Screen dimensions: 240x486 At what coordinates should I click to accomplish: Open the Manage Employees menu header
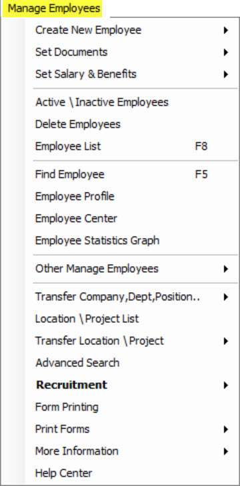click(x=54, y=9)
